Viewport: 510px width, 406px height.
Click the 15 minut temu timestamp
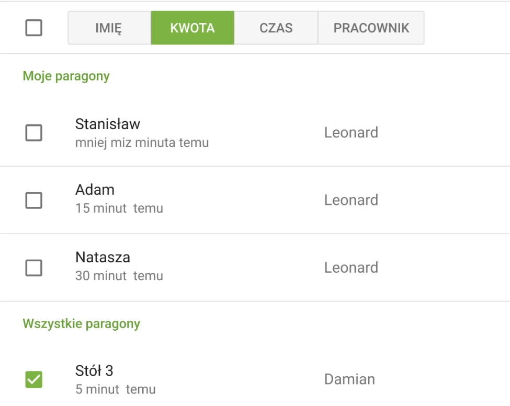[x=120, y=208]
